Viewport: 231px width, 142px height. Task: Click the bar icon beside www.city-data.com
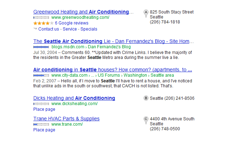tap(41, 76)
